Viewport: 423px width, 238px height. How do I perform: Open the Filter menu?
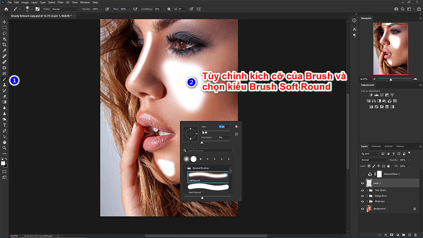pyautogui.click(x=60, y=2)
